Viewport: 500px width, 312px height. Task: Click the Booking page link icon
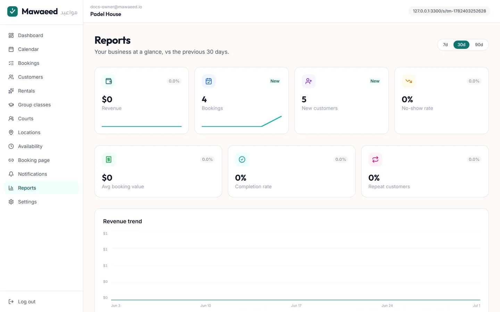11,160
